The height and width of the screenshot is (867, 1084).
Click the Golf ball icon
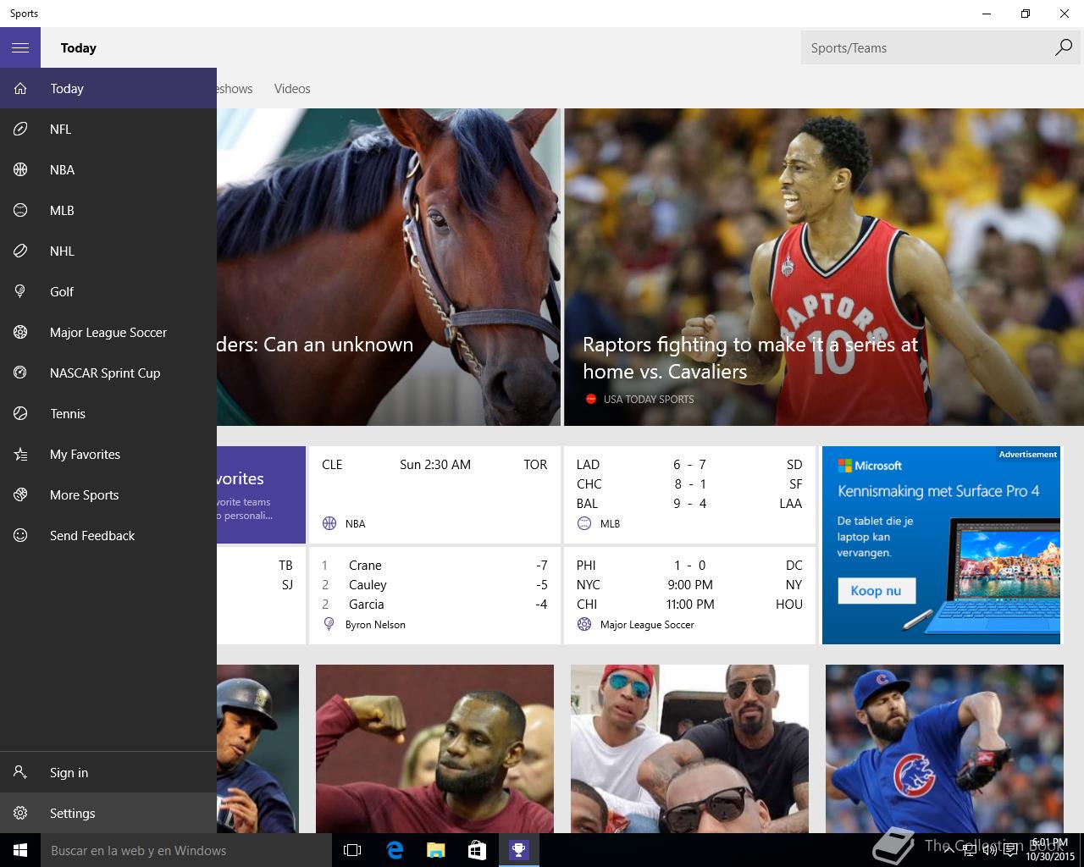20,291
